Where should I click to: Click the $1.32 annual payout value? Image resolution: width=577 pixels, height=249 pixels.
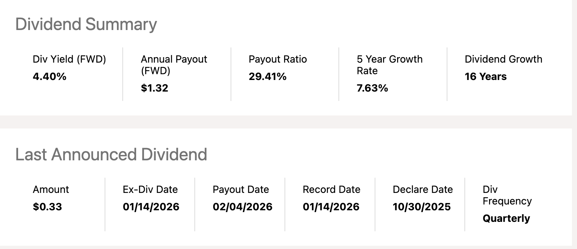point(155,88)
